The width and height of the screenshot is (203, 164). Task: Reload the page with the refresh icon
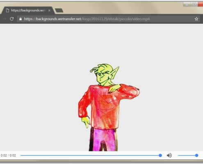point(12,19)
